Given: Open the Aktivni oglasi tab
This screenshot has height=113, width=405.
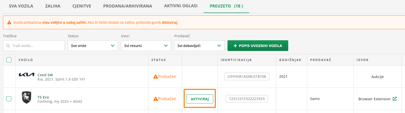Looking at the screenshot, I should [x=181, y=6].
